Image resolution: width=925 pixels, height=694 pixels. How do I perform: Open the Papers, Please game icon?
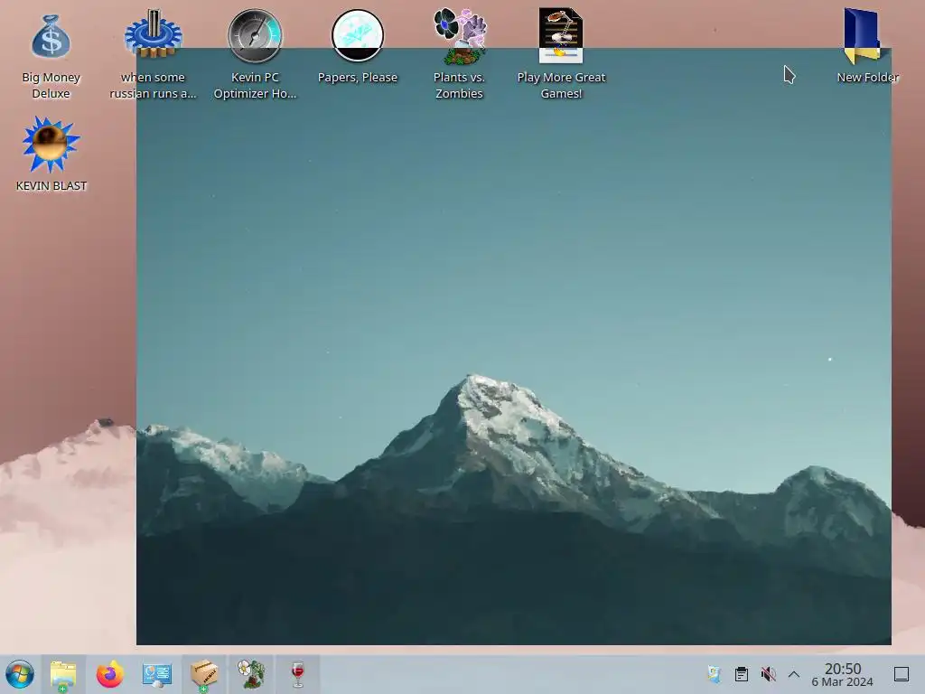tap(358, 36)
